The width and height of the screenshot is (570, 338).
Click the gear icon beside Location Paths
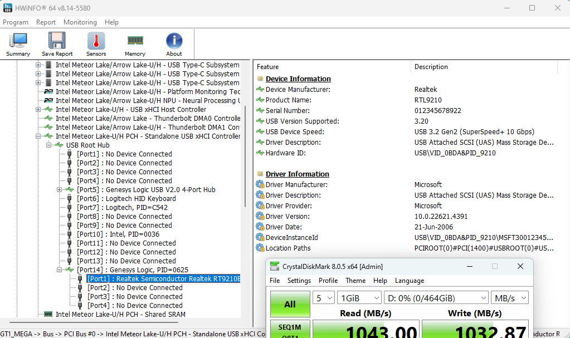pos(260,248)
